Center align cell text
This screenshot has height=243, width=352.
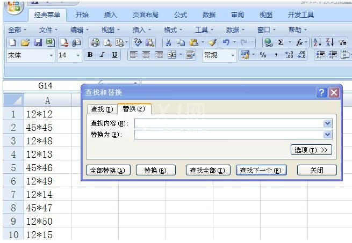[146, 55]
